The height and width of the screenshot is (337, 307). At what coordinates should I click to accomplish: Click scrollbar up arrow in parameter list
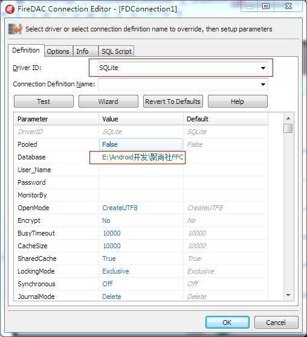(288, 118)
